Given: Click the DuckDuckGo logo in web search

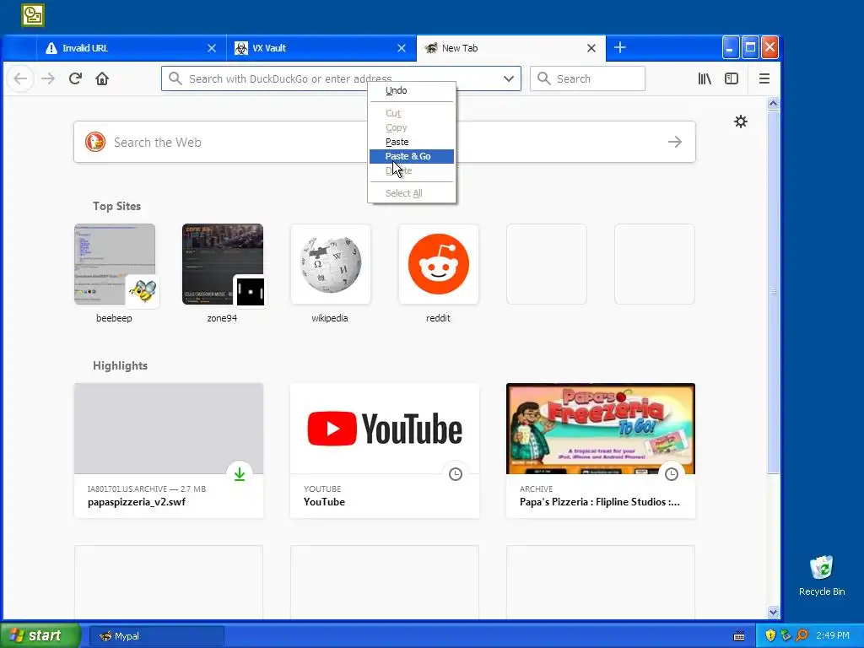Looking at the screenshot, I should pyautogui.click(x=95, y=142).
